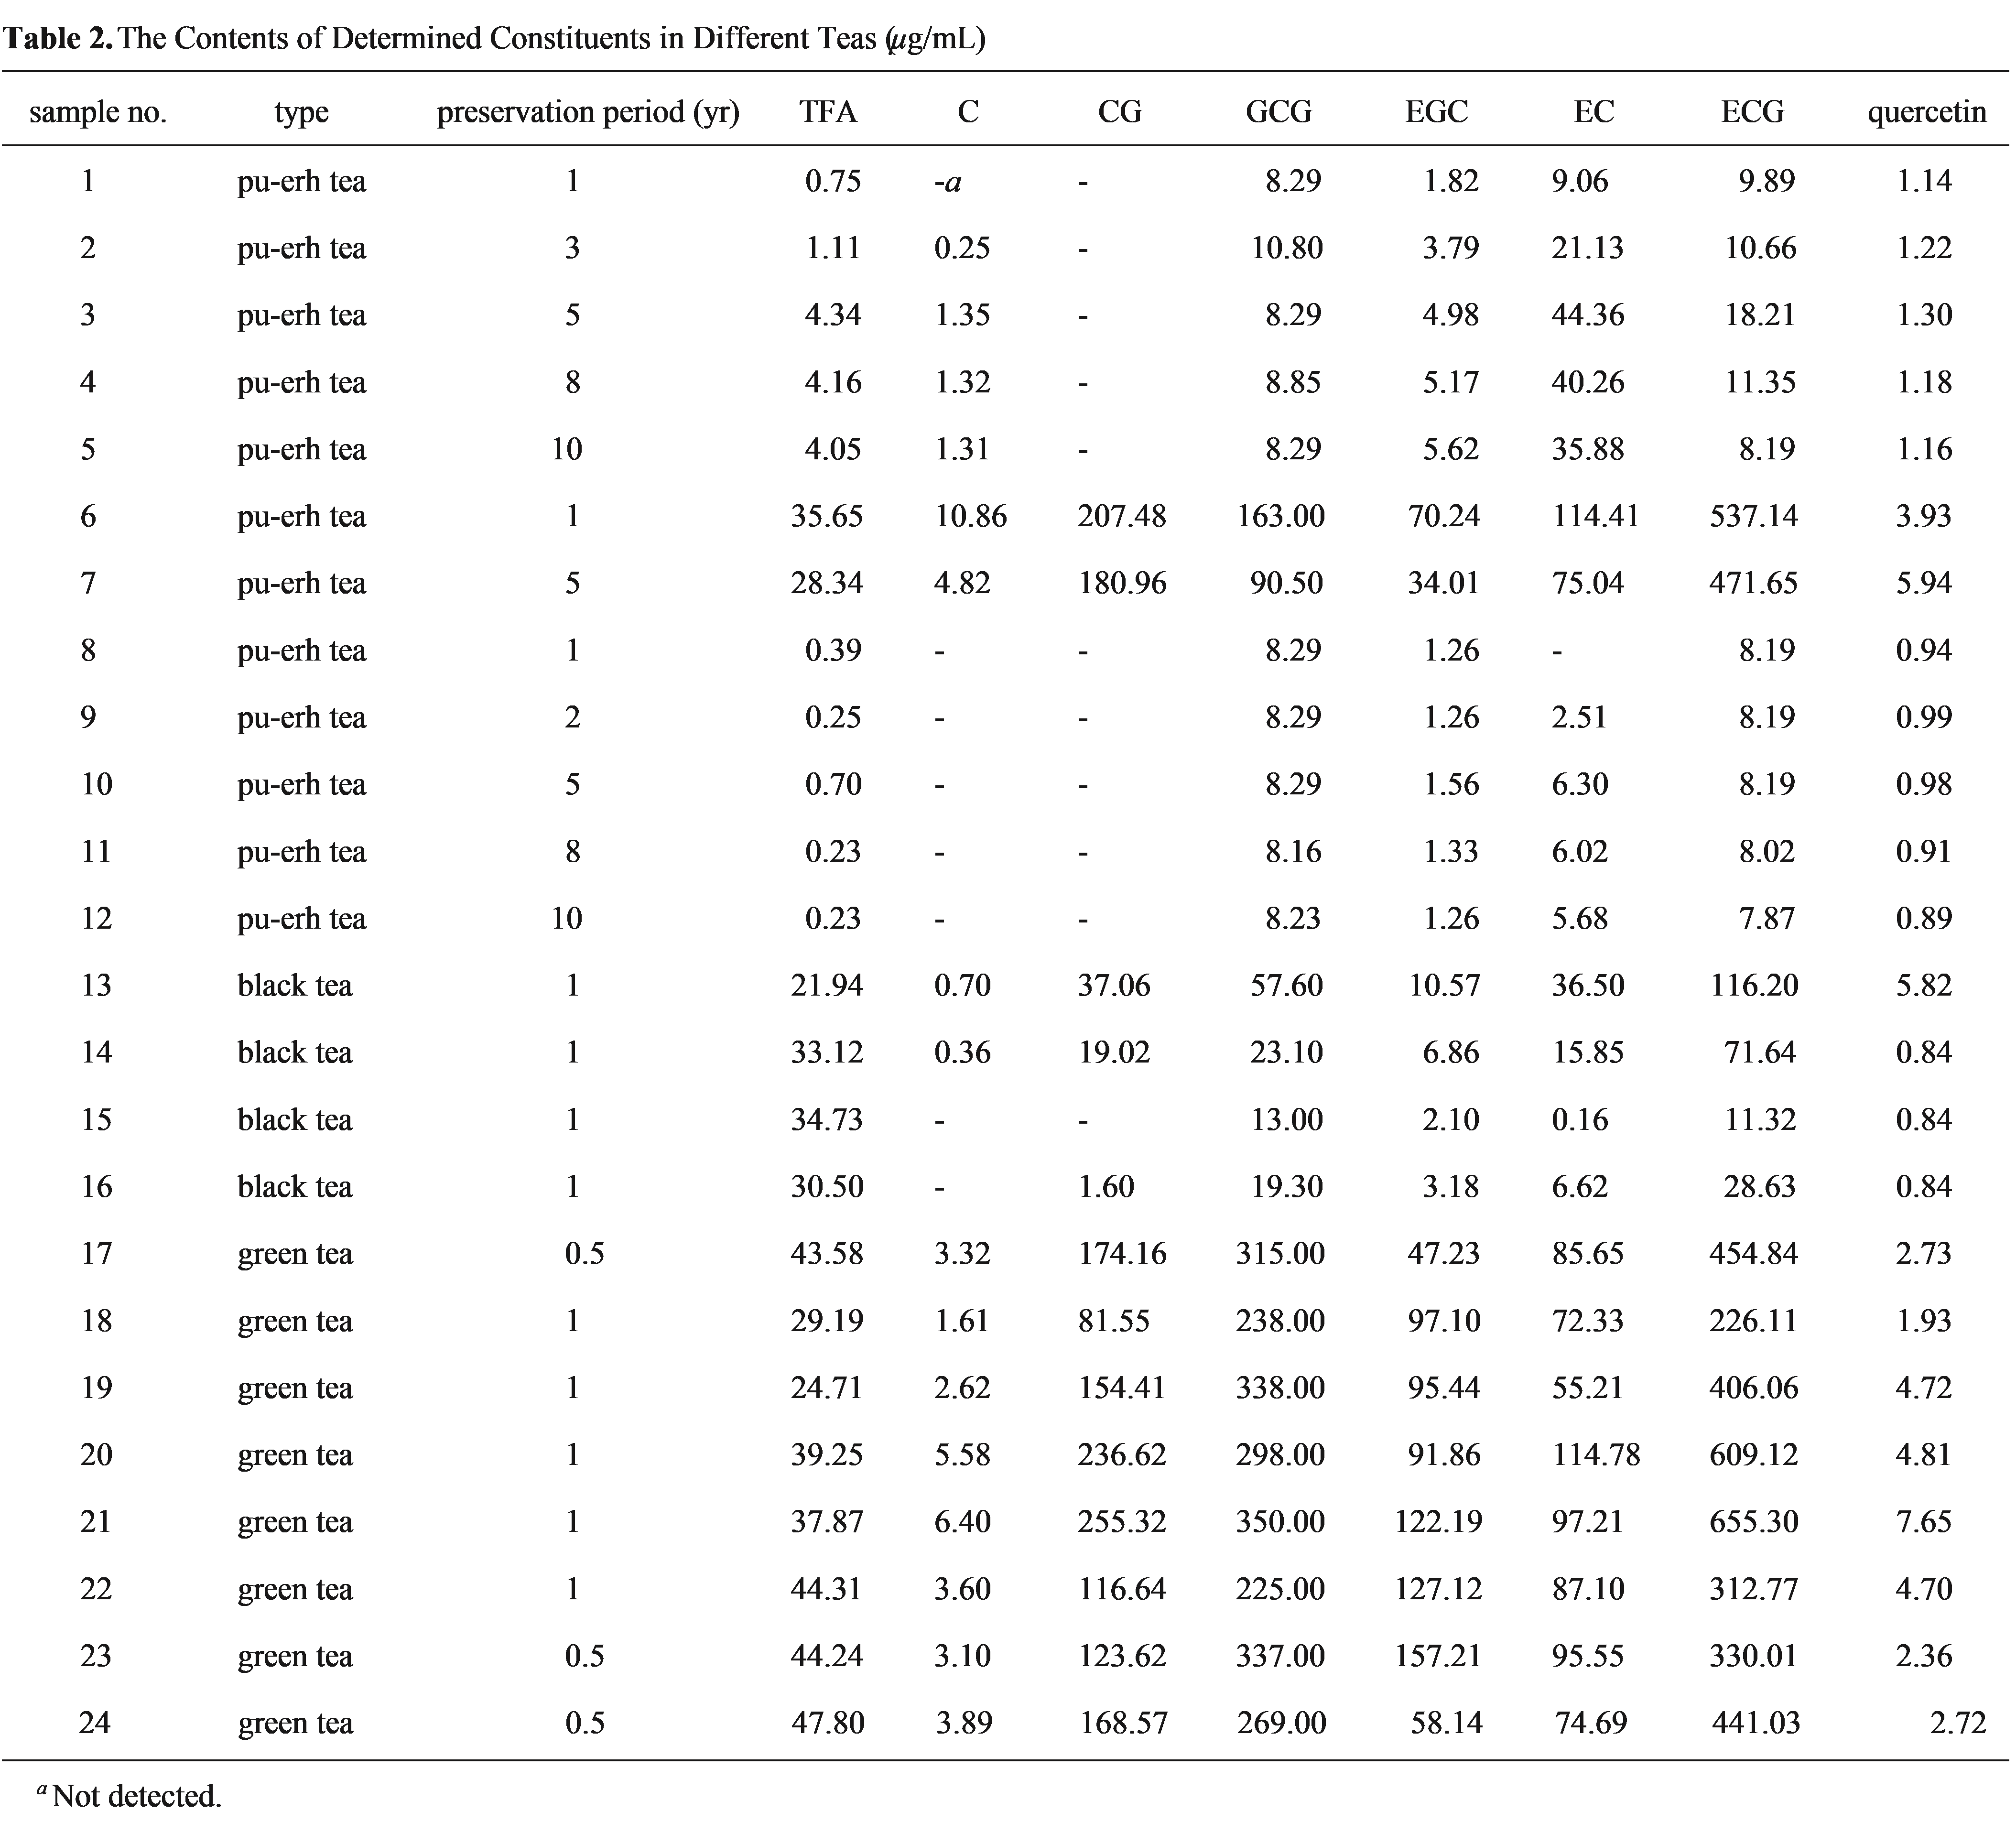This screenshot has width=2016, height=1833.
Task: Click the ECG value 116.20
Action: 1754,985
